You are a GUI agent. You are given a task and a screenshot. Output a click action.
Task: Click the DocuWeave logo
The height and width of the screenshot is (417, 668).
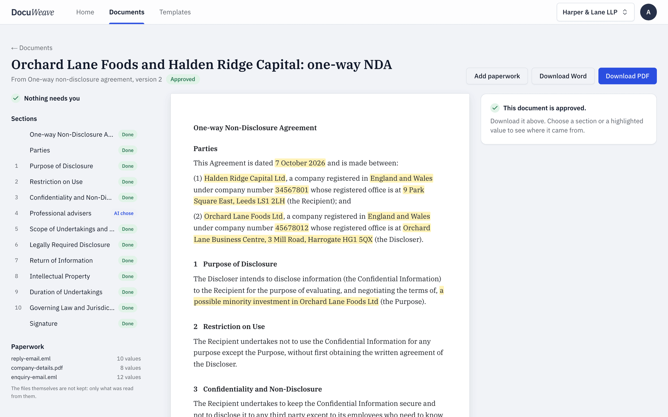tap(33, 12)
